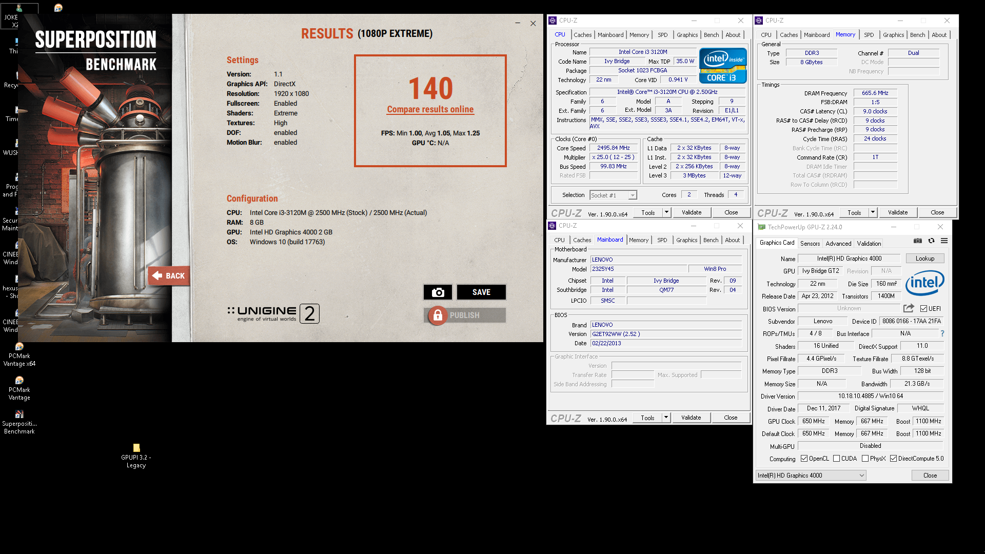Click the GPU-Z Name field Intel(R) HD Graphics 4000
The image size is (985, 554).
(x=849, y=259)
